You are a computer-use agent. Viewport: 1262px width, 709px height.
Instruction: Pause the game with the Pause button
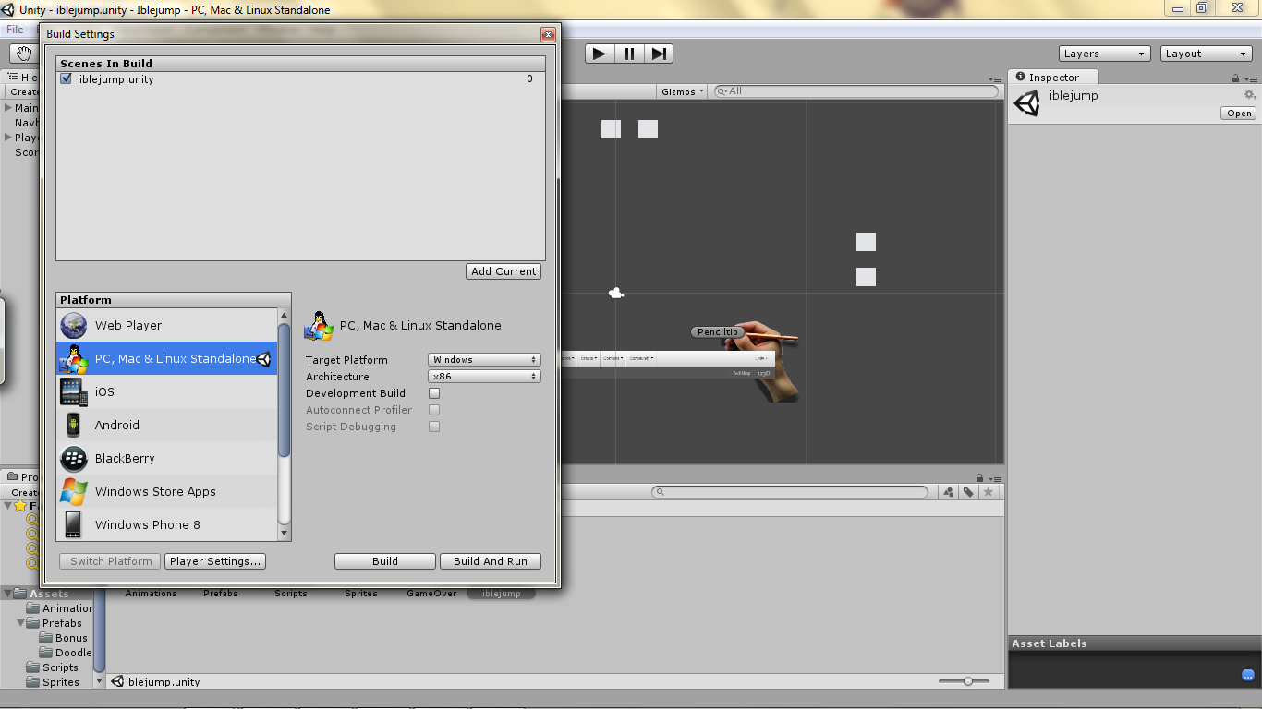pyautogui.click(x=629, y=54)
